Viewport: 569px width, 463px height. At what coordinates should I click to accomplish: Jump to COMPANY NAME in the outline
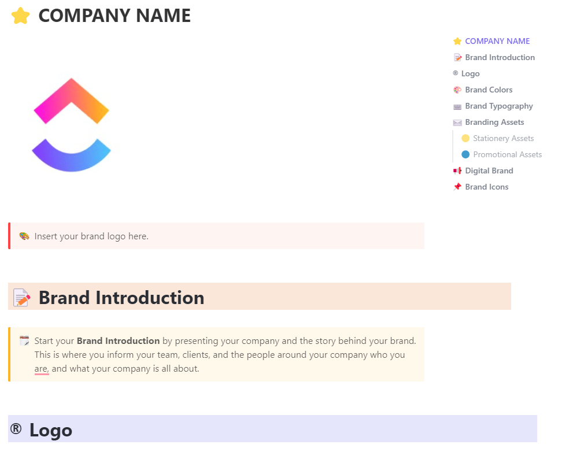click(x=497, y=41)
